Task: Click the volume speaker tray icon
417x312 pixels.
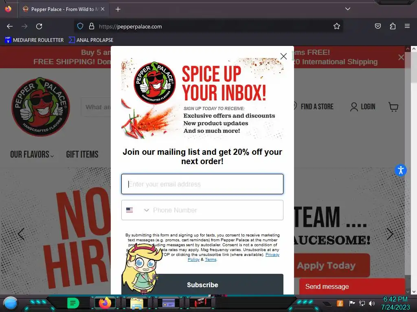Action: [371, 303]
